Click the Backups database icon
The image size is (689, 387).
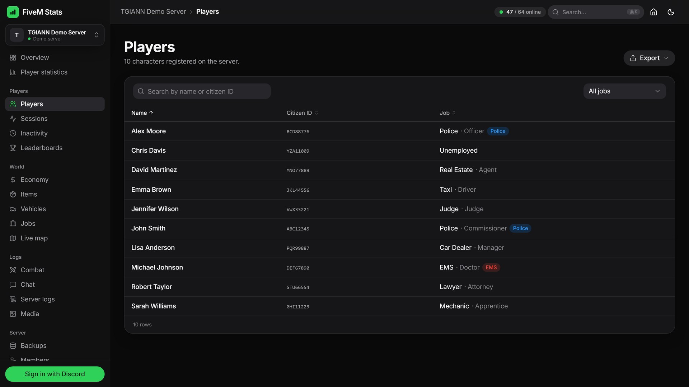click(x=13, y=346)
